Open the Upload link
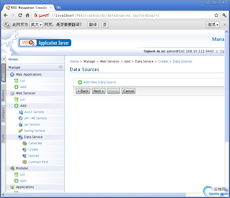The image size is (230, 198). click(34, 156)
